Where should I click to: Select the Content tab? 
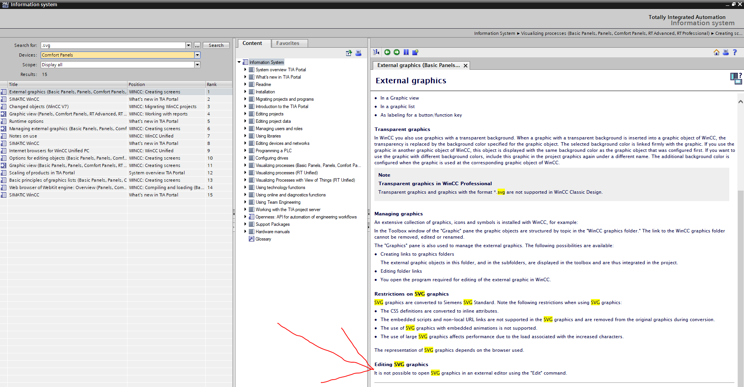[x=252, y=43]
